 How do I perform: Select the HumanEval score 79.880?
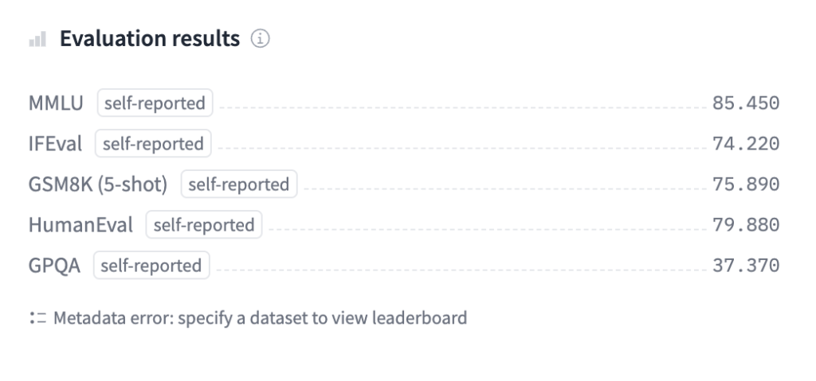point(745,225)
